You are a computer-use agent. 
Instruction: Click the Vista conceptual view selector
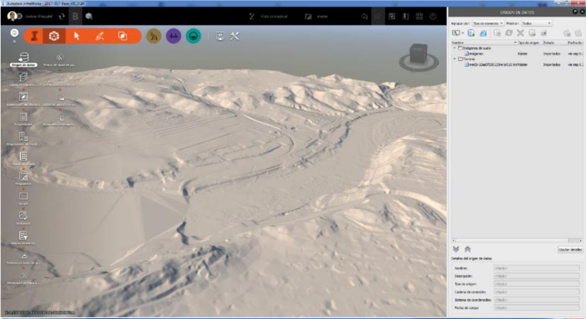[272, 16]
